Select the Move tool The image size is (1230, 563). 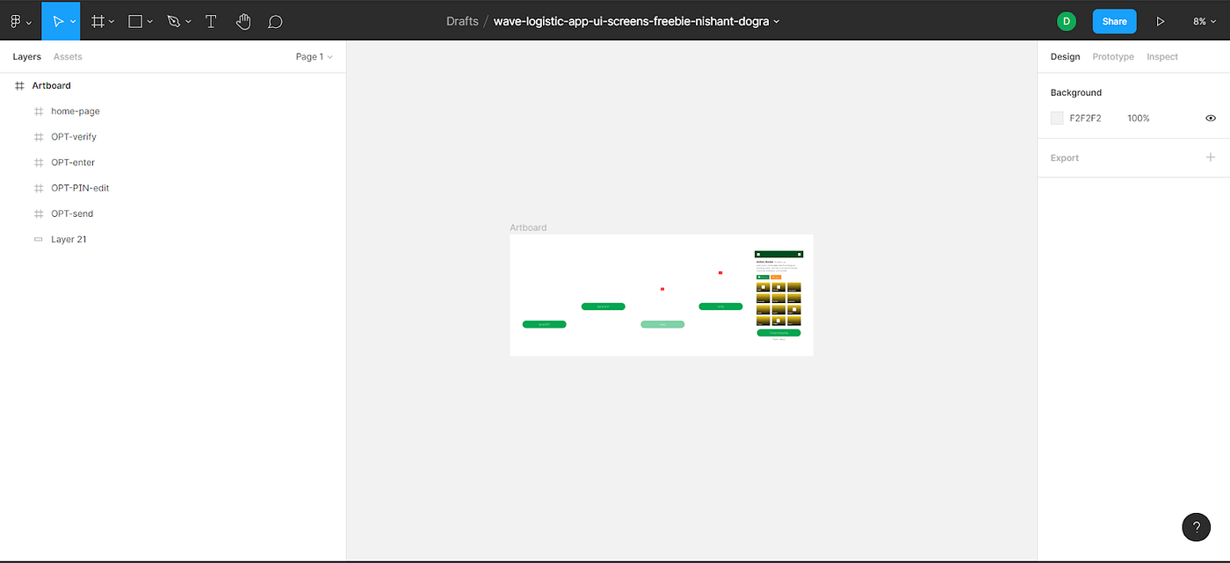(x=58, y=21)
